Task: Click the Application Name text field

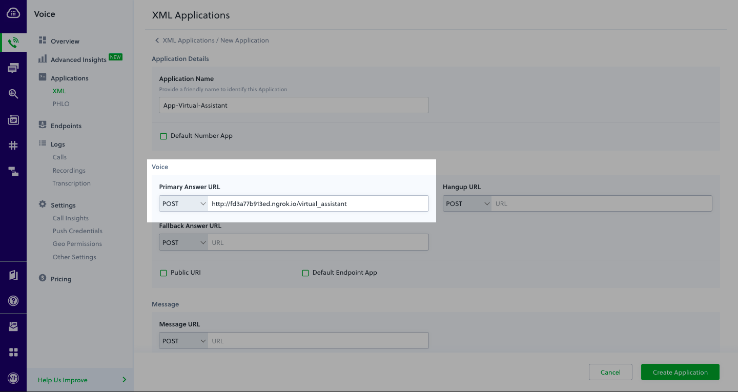Action: [293, 105]
